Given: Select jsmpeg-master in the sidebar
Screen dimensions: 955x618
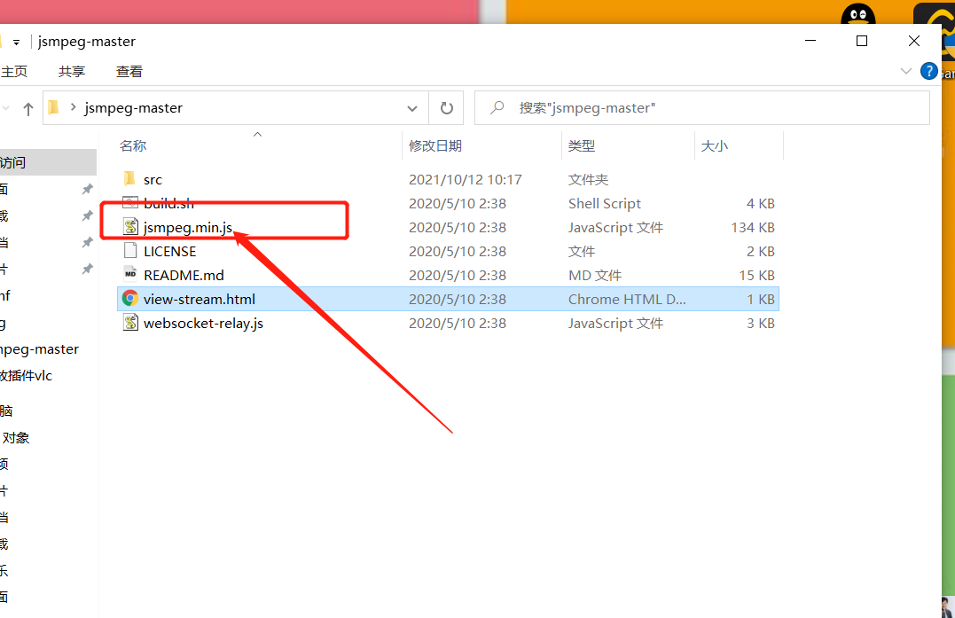Looking at the screenshot, I should click(38, 348).
